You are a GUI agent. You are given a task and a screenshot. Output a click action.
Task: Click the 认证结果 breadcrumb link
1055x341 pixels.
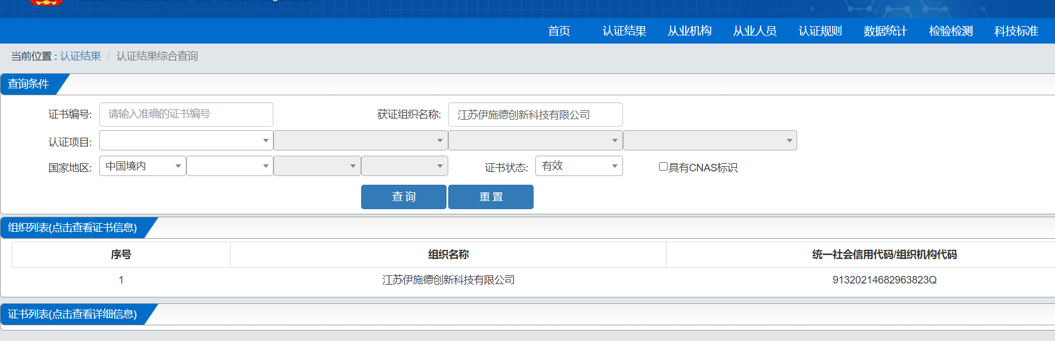pos(81,56)
